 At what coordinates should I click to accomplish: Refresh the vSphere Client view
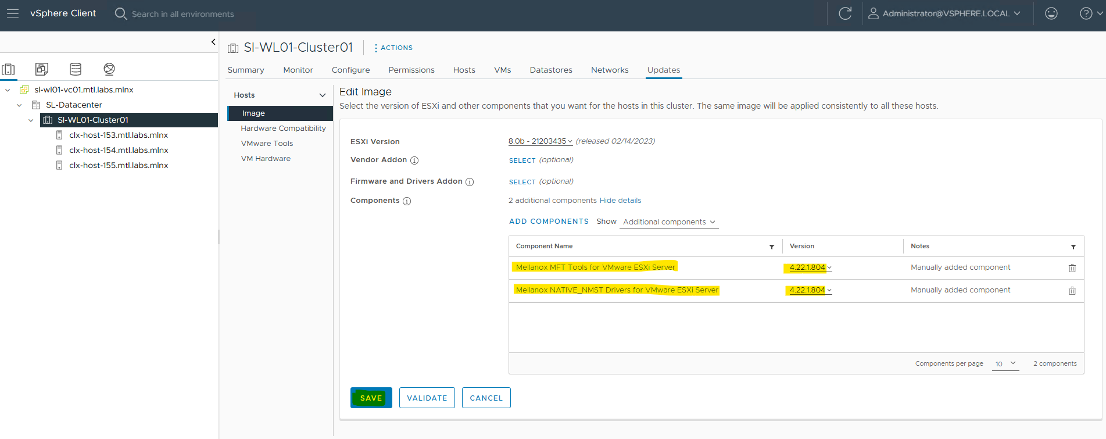(x=845, y=13)
